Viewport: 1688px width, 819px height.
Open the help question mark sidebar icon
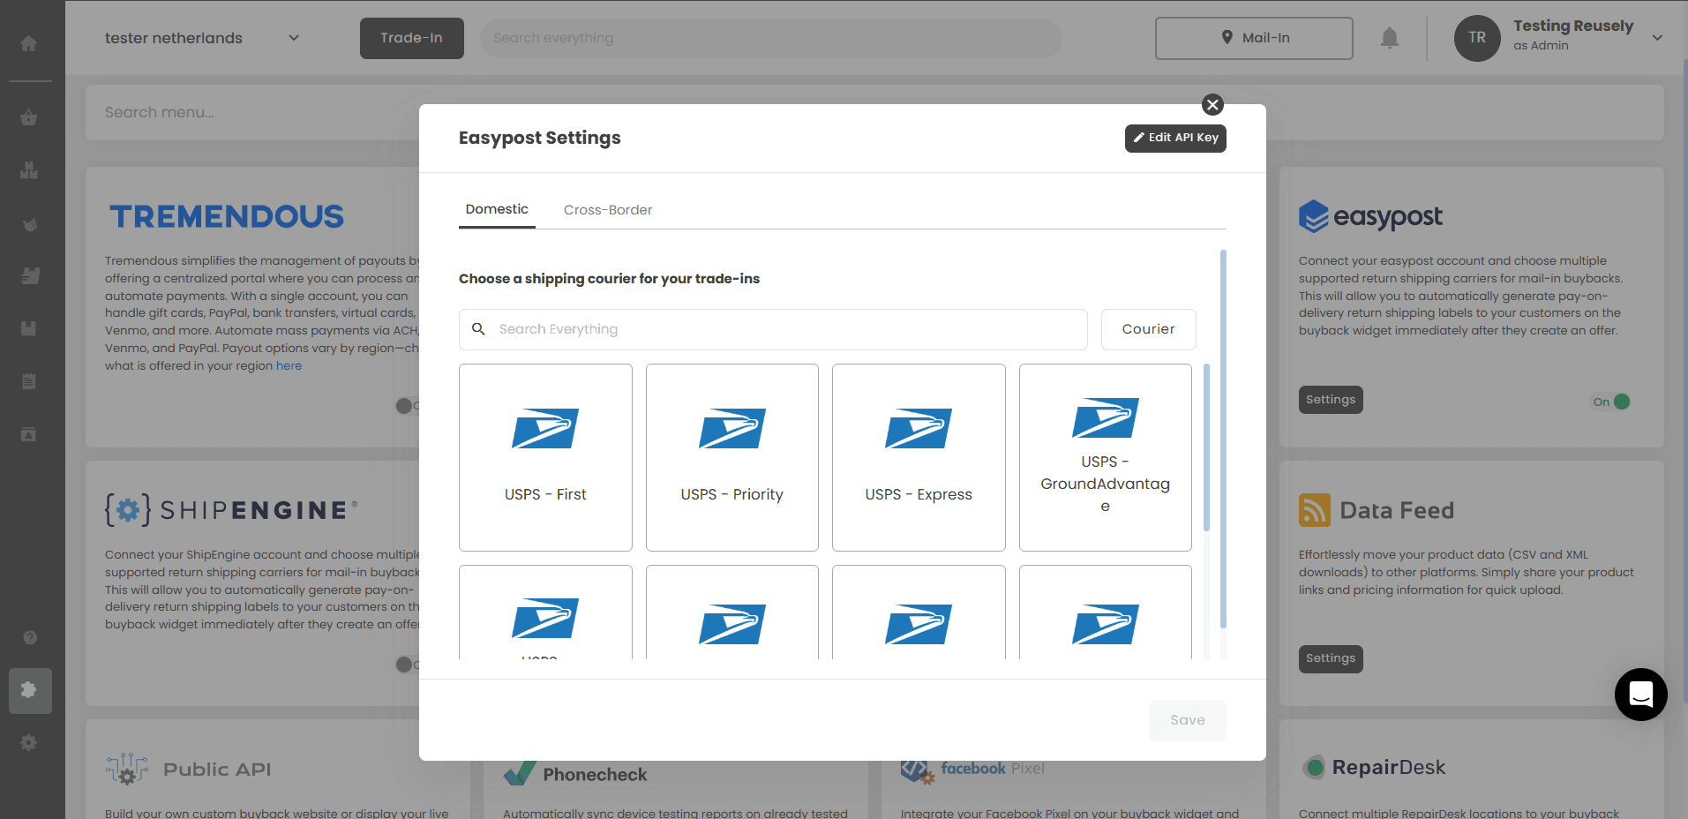30,637
